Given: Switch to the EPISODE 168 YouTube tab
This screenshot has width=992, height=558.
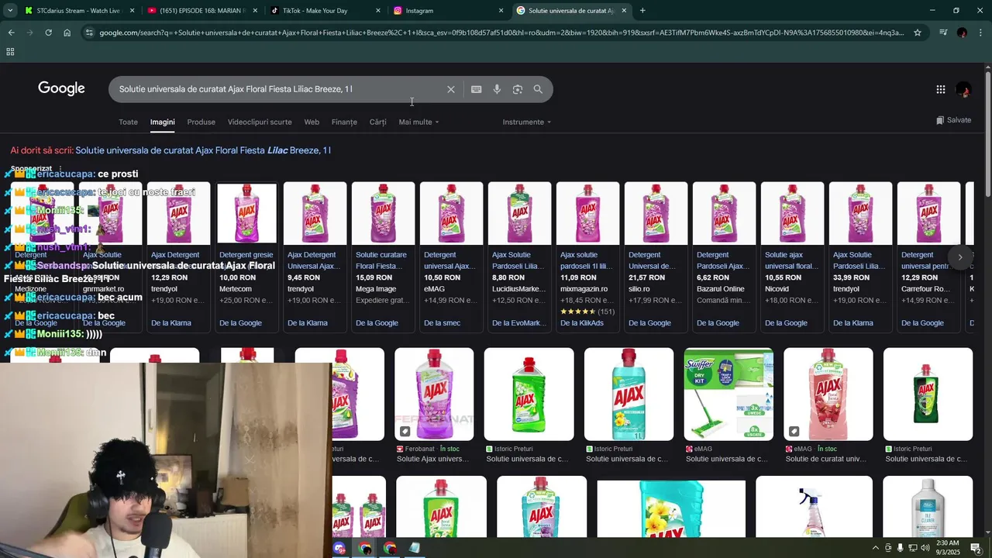Looking at the screenshot, I should 203,11.
